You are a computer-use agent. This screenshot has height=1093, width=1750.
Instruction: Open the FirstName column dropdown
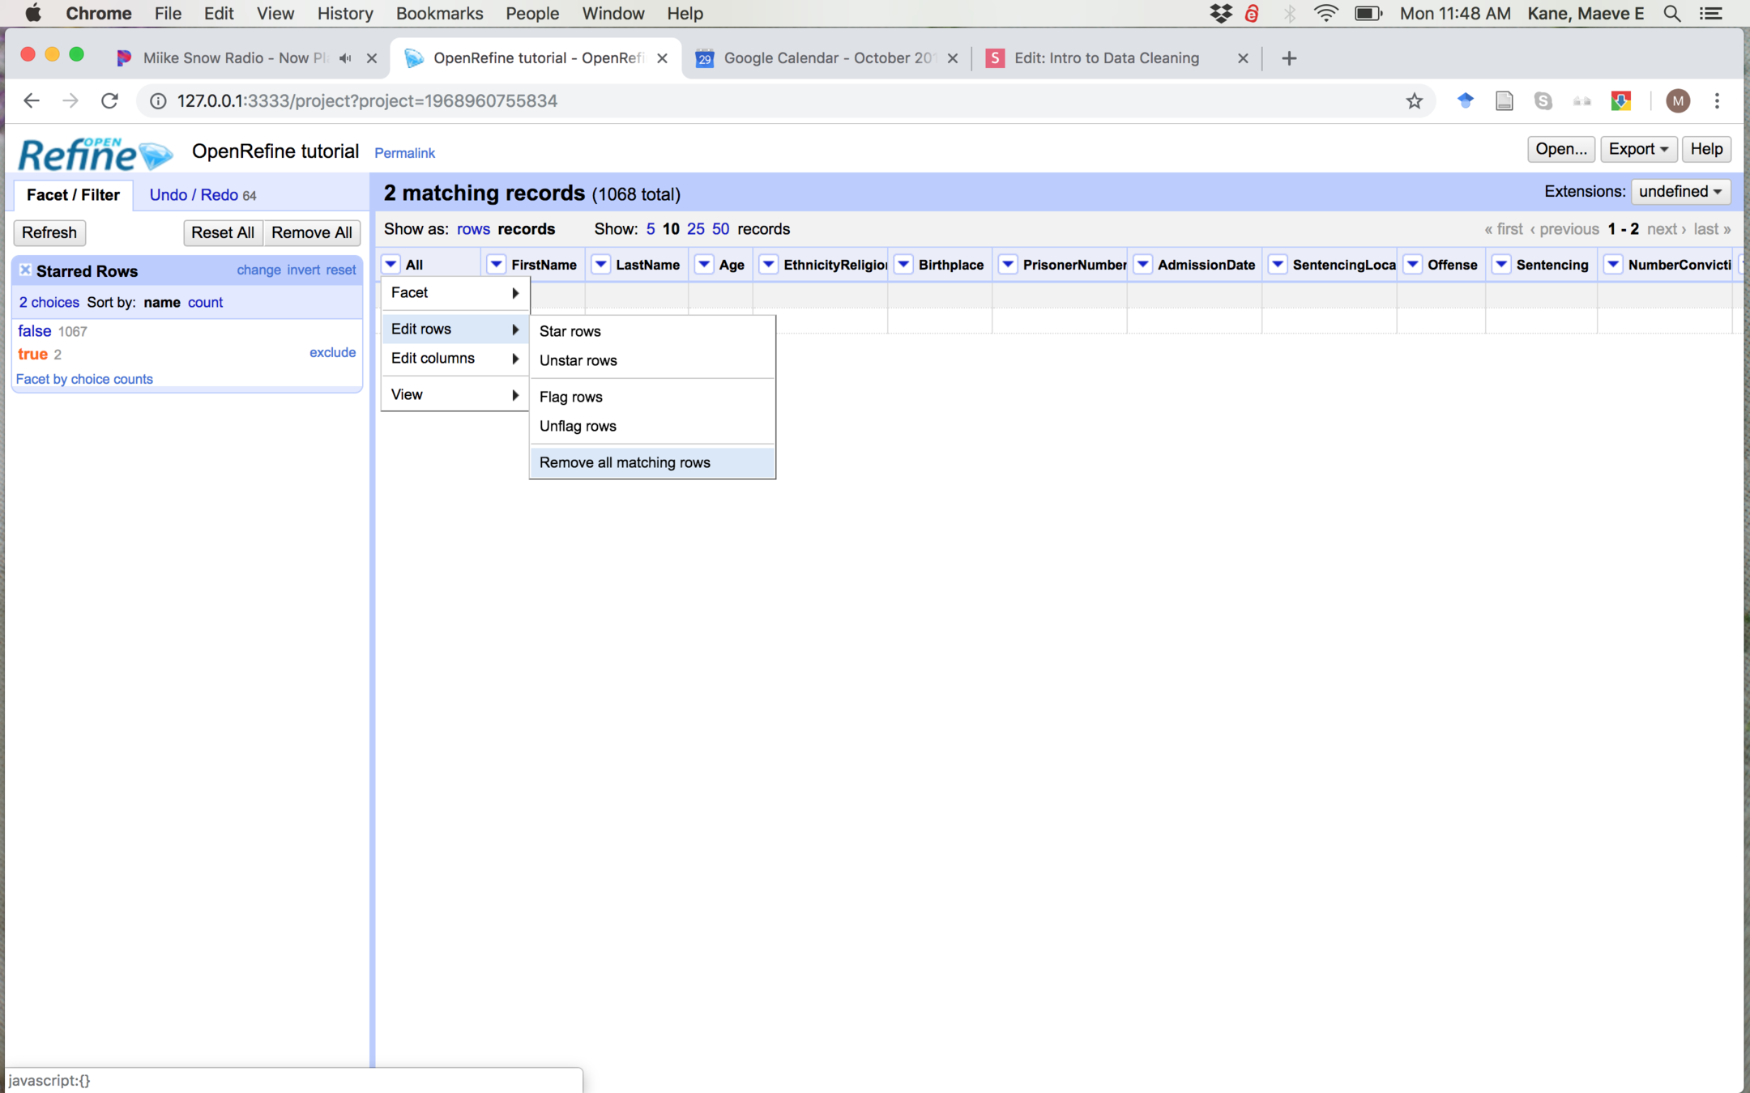pos(496,265)
